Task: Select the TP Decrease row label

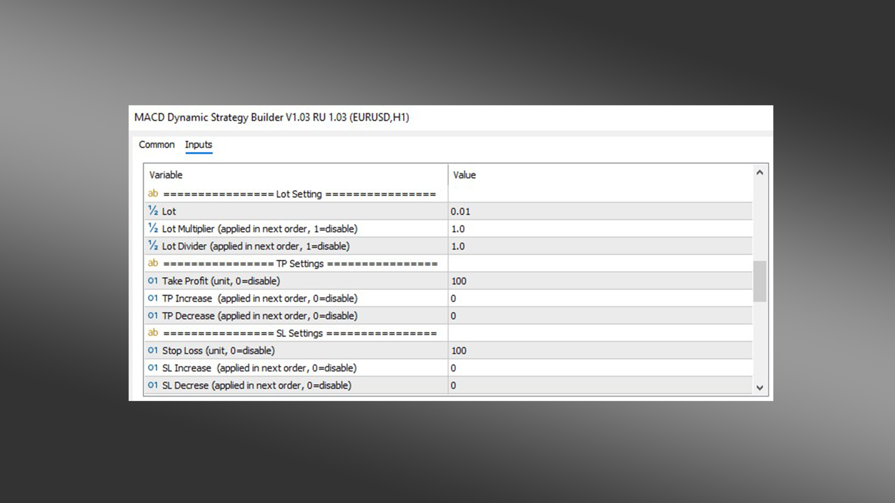Action: pos(260,316)
